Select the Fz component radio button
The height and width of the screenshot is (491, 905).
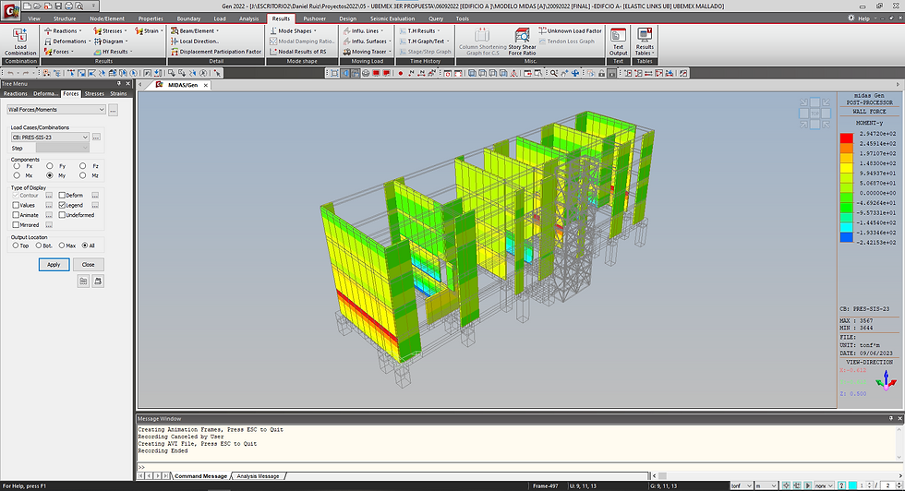83,165
